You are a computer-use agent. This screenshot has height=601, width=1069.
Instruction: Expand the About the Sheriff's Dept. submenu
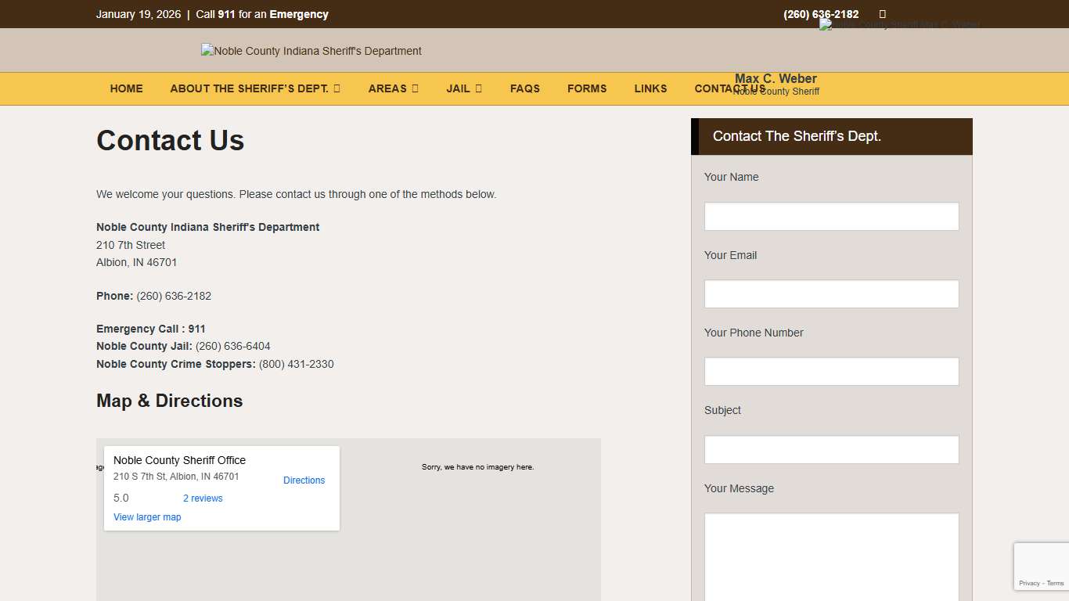pyautogui.click(x=255, y=88)
